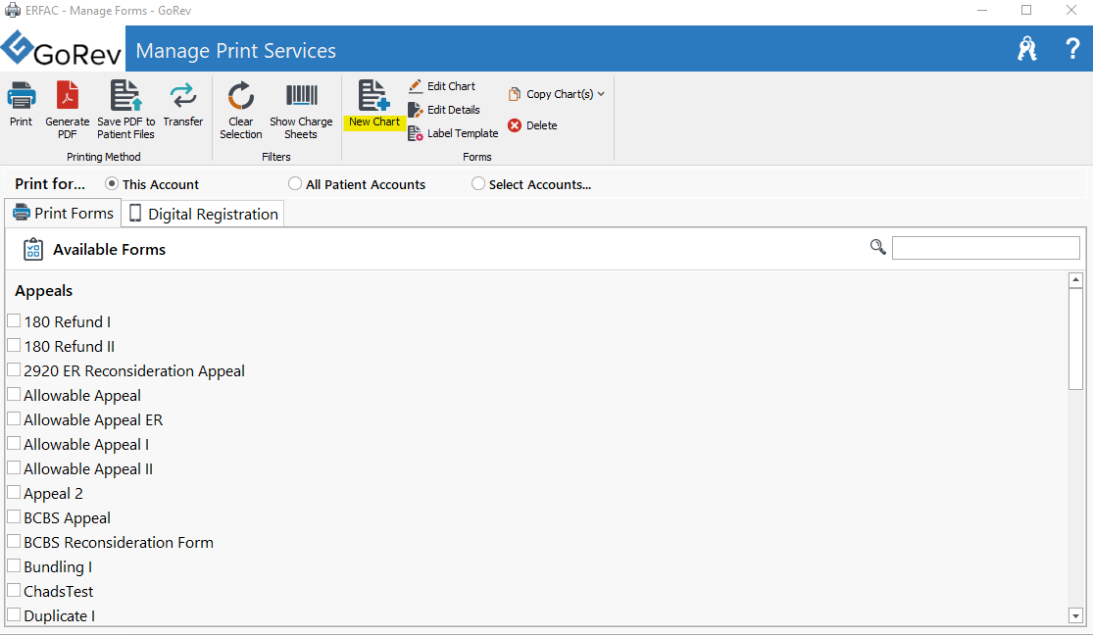Click the vertical scrollbar thumb
This screenshot has height=635, width=1093.
(1075, 339)
